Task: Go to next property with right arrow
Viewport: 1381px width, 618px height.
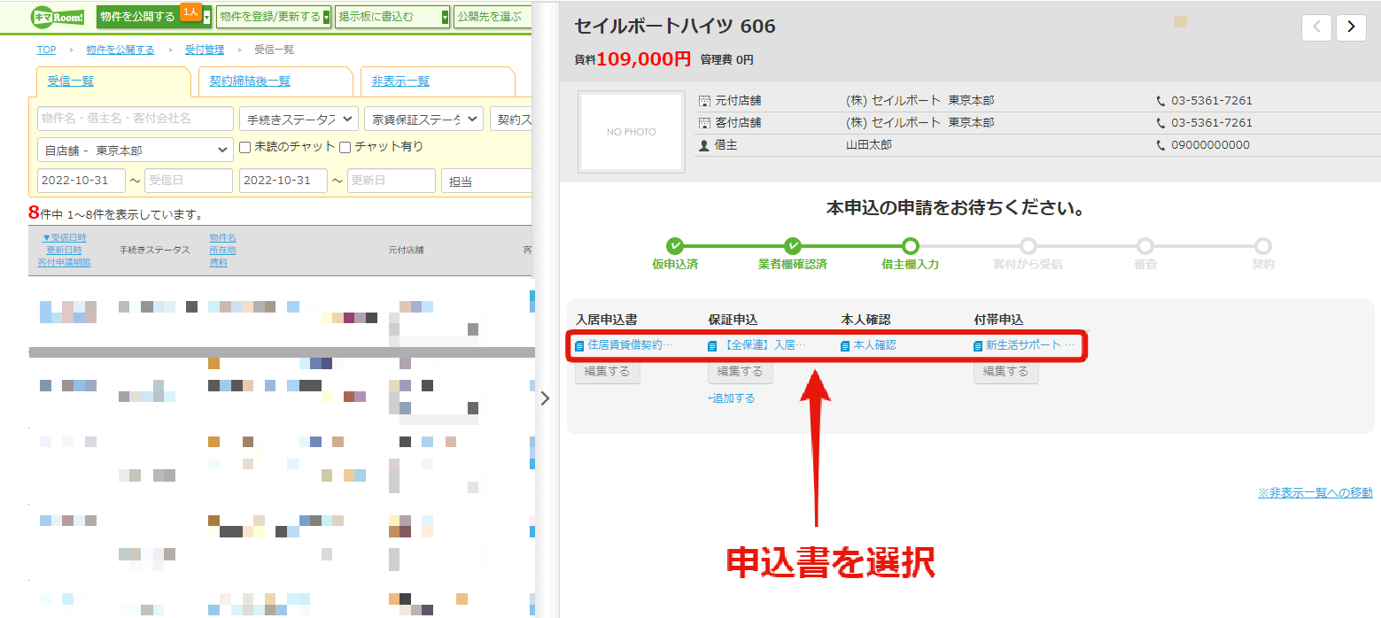Action: click(1351, 27)
